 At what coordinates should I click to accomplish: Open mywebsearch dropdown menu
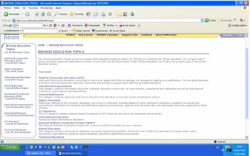point(21,31)
